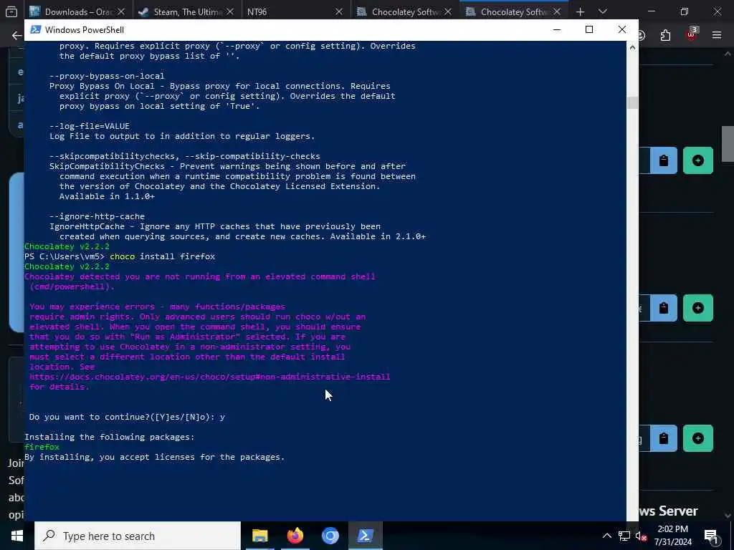Image resolution: width=734 pixels, height=550 pixels.
Task: Click the browser page scrollbar thumb
Action: click(x=728, y=144)
